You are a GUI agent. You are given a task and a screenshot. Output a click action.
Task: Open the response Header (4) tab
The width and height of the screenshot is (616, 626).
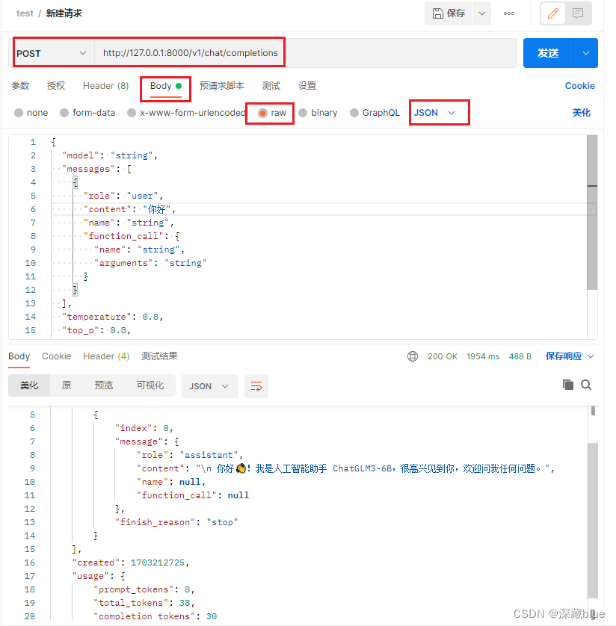coord(106,356)
